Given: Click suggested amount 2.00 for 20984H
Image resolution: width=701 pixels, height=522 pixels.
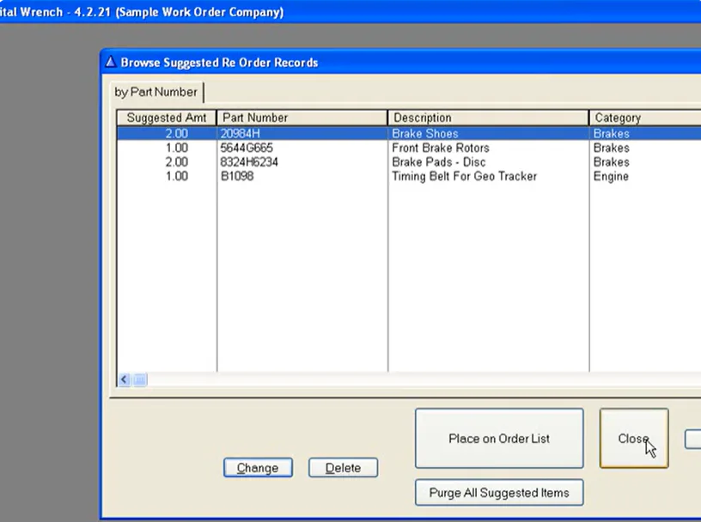Looking at the screenshot, I should [177, 134].
